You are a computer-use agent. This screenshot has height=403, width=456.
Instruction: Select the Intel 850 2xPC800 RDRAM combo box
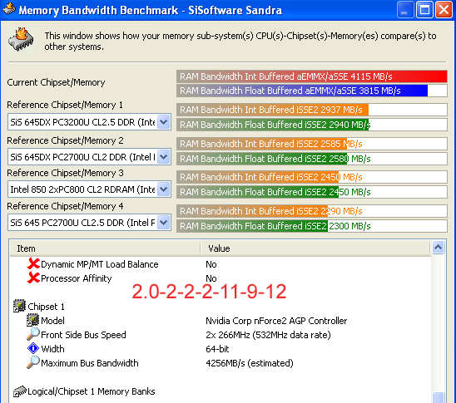coord(89,189)
